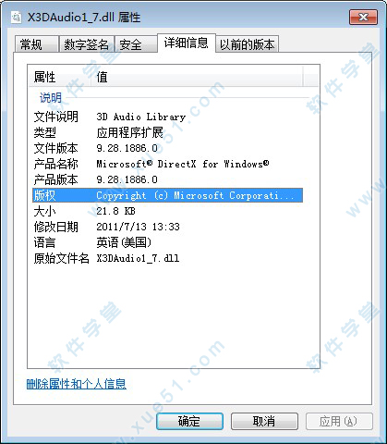Select the 安全 tab

[x=136, y=44]
